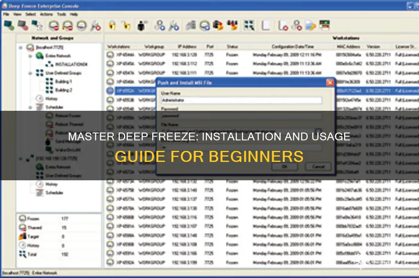419x278 pixels.
Task: Click the wrench with blue plus toolbar icon
Action: point(174,26)
